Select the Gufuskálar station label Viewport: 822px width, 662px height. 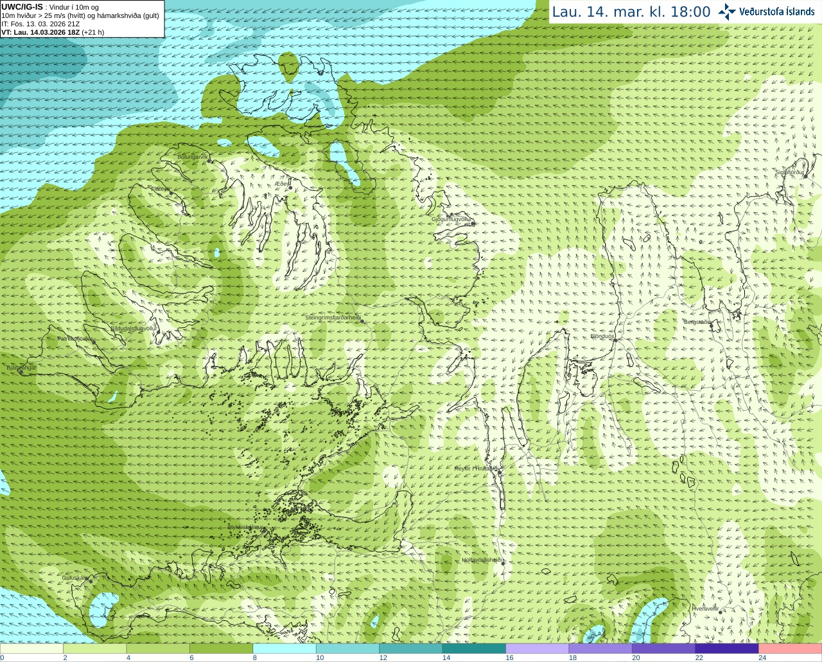click(x=75, y=578)
